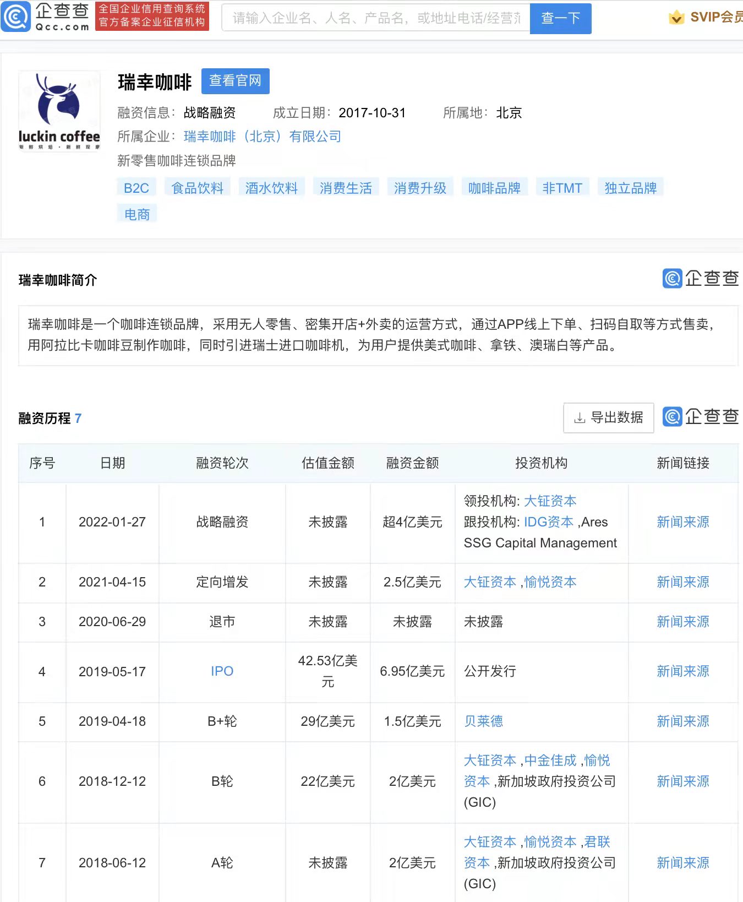Select the 电商 tag

[x=137, y=214]
